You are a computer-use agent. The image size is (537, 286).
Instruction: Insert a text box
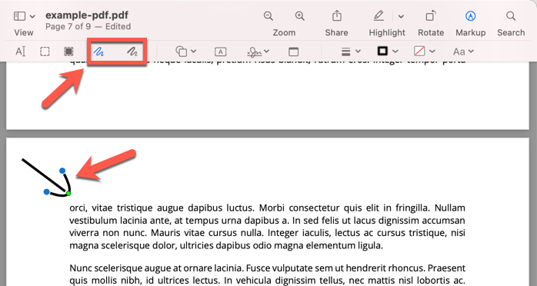coord(221,52)
